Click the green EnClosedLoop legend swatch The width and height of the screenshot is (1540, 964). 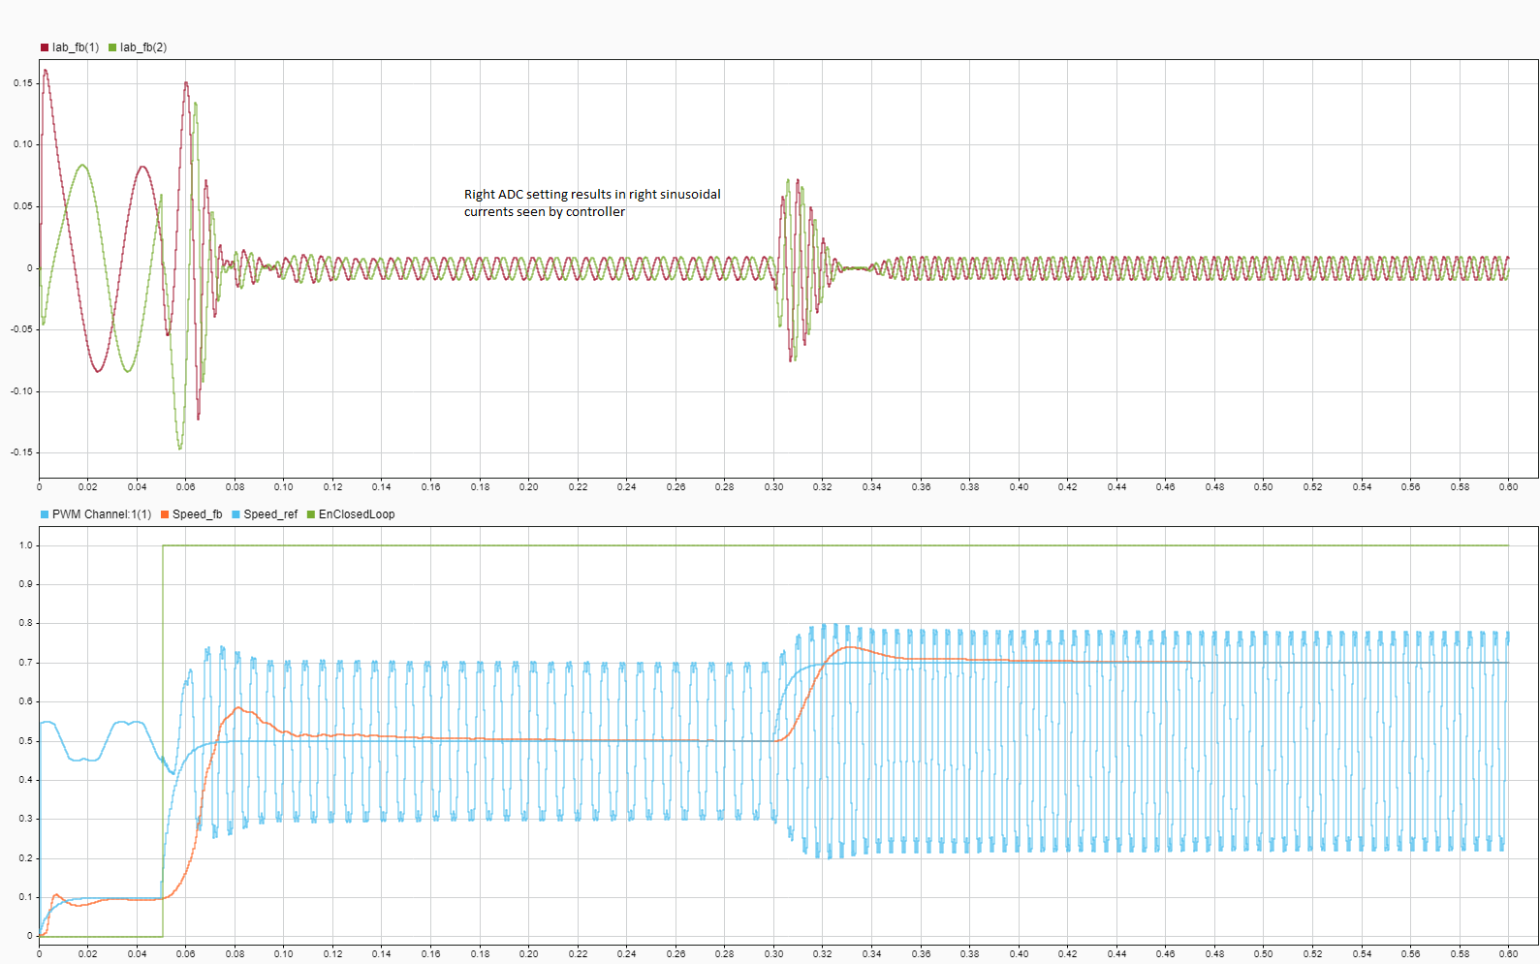pos(311,514)
